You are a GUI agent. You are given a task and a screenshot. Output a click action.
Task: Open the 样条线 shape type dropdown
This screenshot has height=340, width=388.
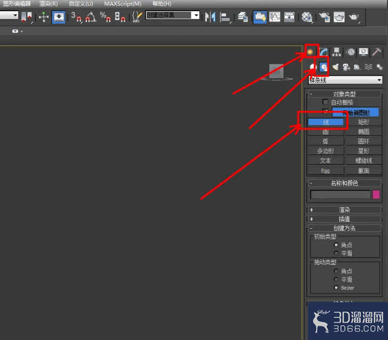coord(345,80)
